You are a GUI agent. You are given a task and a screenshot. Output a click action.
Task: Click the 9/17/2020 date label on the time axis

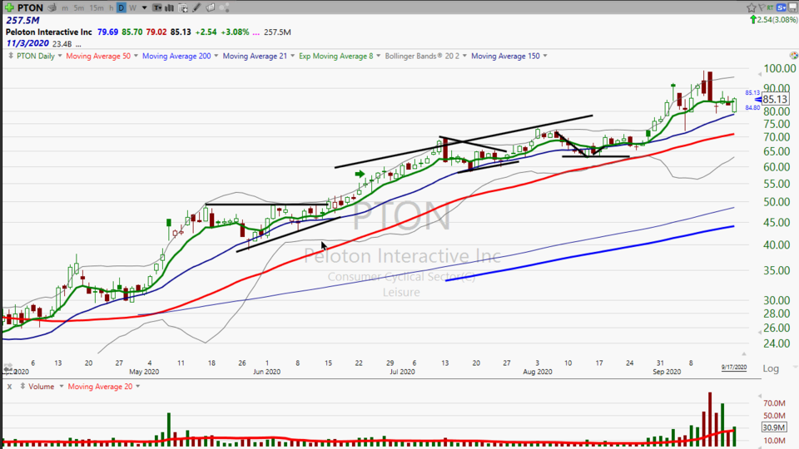coord(734,367)
